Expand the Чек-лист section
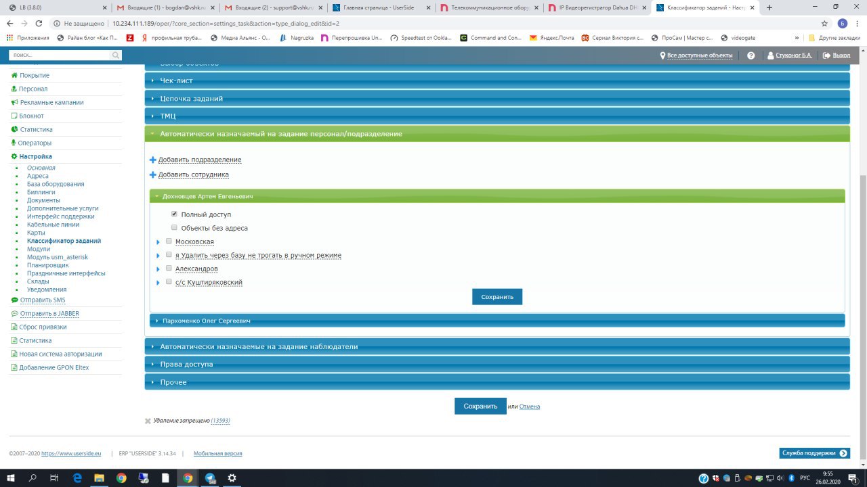This screenshot has height=487, width=867. pyautogui.click(x=497, y=80)
